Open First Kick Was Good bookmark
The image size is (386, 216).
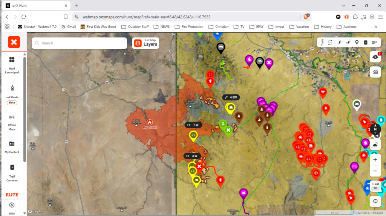point(98,27)
